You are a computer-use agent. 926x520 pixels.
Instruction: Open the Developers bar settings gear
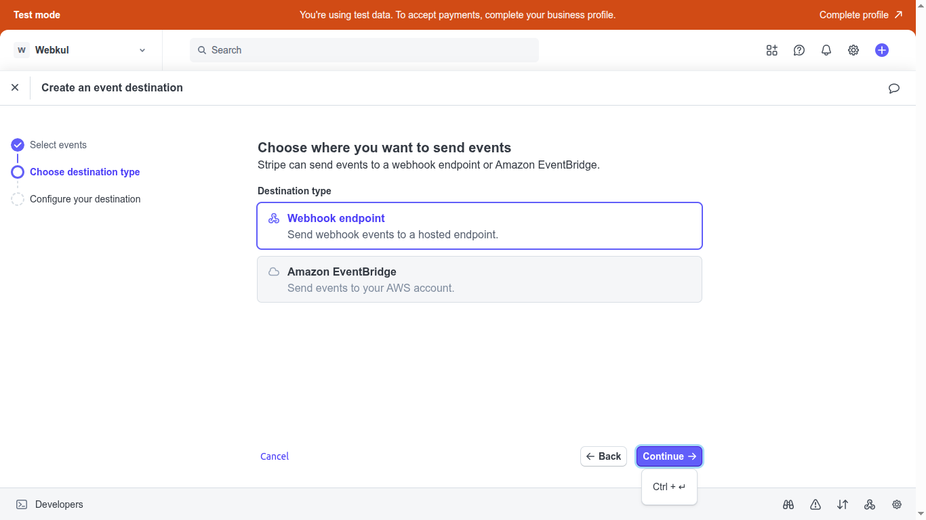point(896,504)
